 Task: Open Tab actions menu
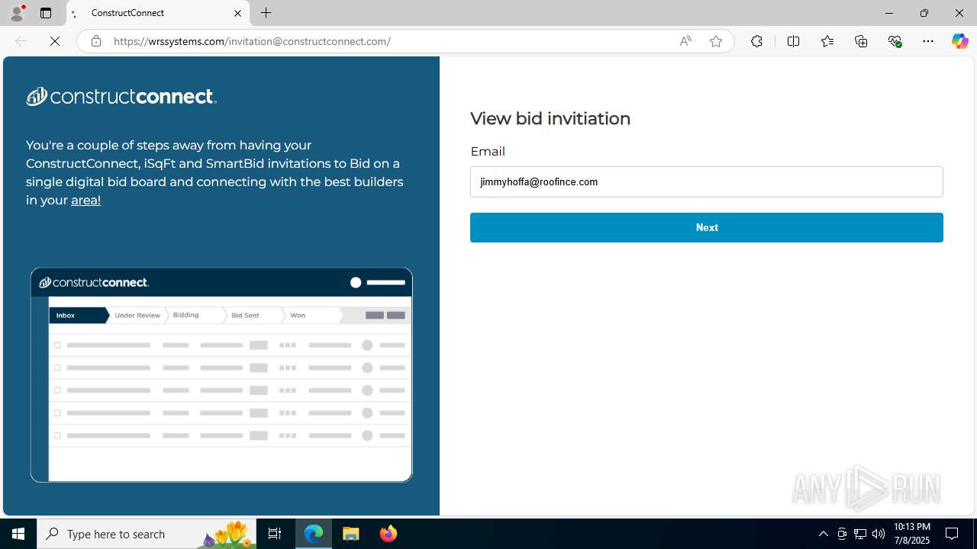46,13
